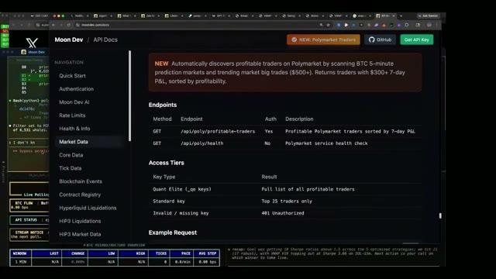Open the Ask Gemini button
496x279 pixels.
pyautogui.click(x=429, y=15)
